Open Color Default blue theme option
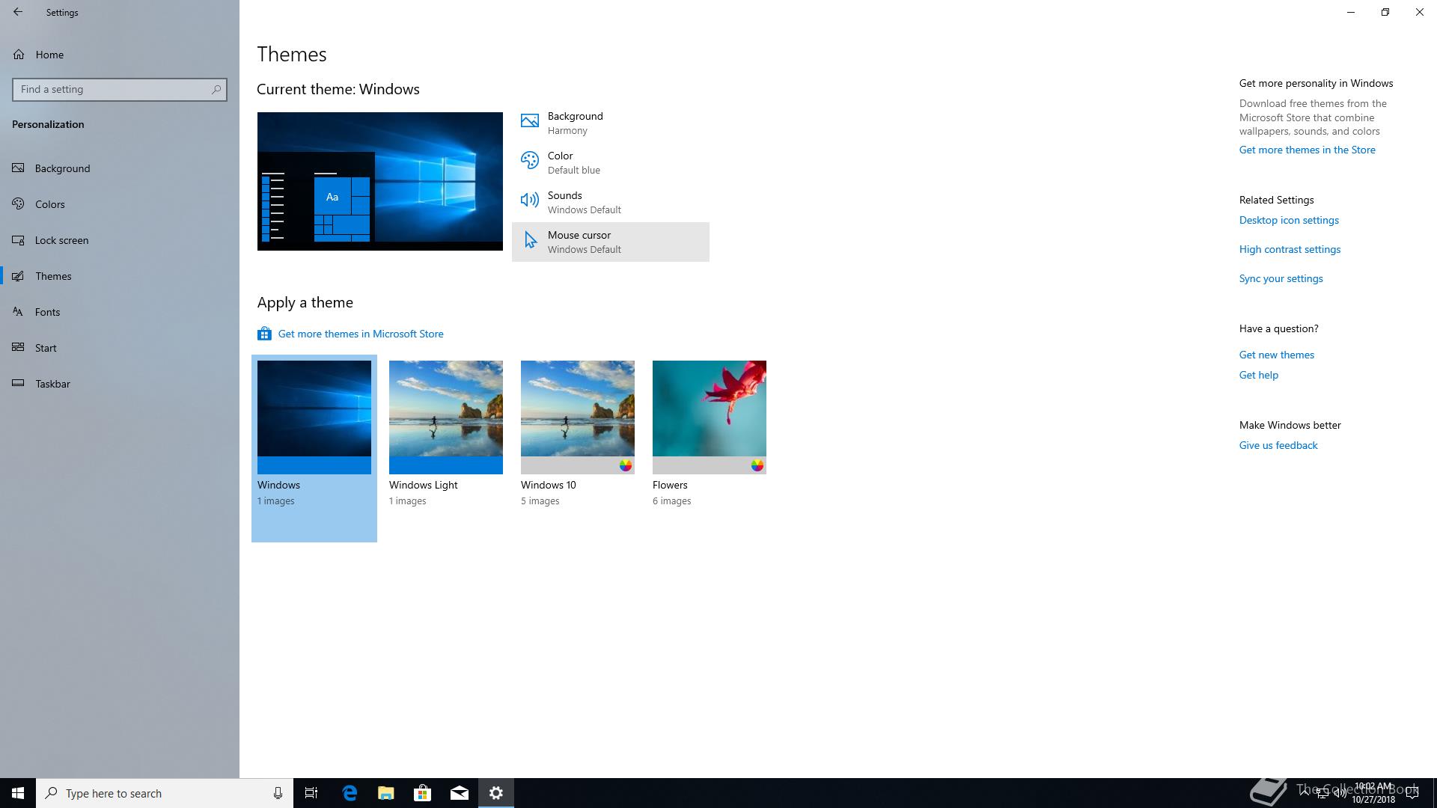Viewport: 1437px width, 808px height. pyautogui.click(x=611, y=162)
